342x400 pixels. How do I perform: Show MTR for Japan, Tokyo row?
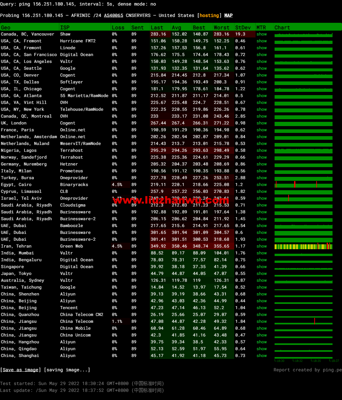pyautogui.click(x=262, y=274)
